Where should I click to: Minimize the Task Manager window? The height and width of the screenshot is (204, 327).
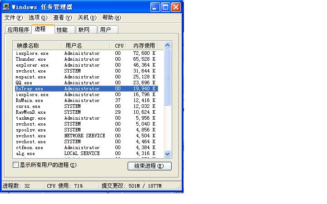[155, 7]
